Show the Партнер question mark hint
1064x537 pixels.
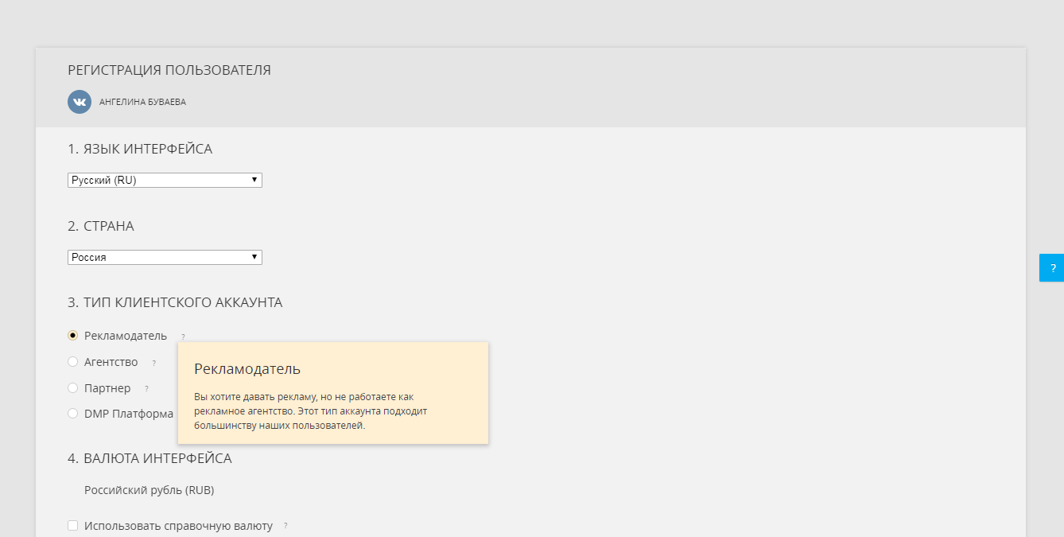pos(146,389)
